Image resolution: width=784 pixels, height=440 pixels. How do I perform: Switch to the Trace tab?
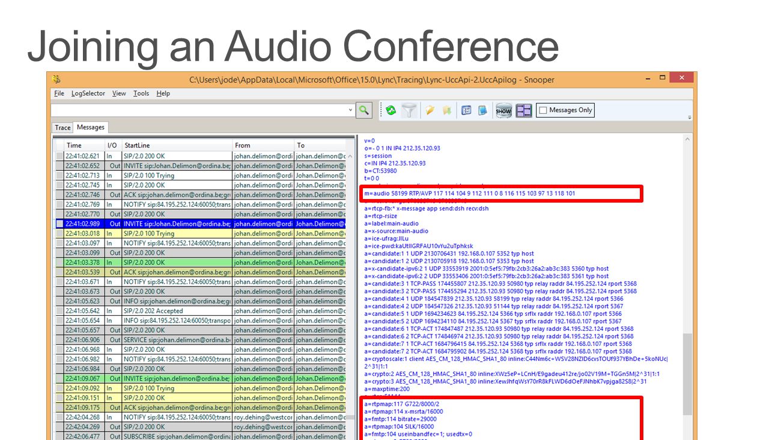click(x=62, y=128)
